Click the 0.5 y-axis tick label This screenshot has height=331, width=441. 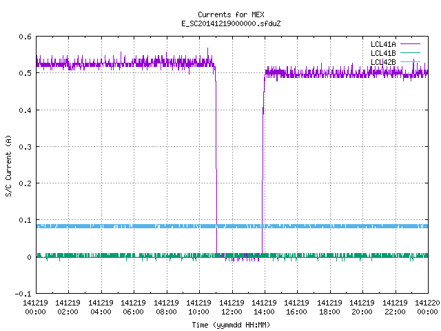tap(25, 73)
